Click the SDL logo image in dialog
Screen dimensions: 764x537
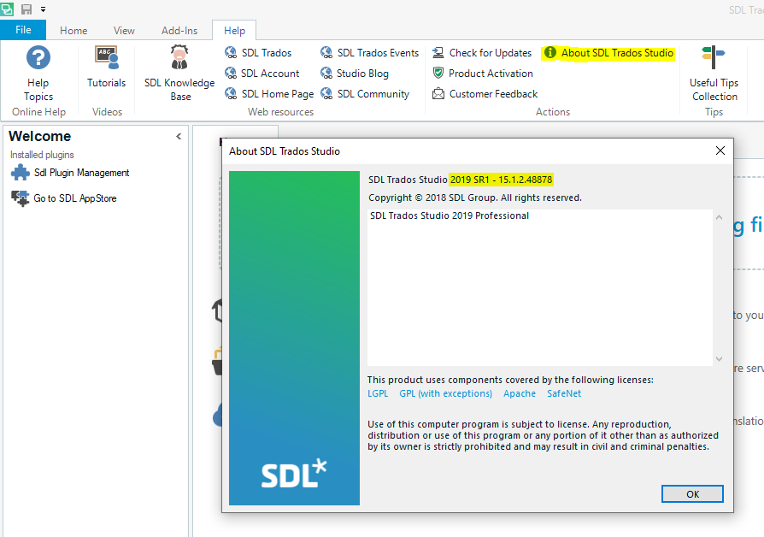point(294,338)
